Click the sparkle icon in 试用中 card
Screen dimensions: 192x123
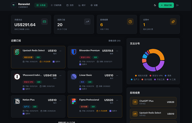point(173,22)
